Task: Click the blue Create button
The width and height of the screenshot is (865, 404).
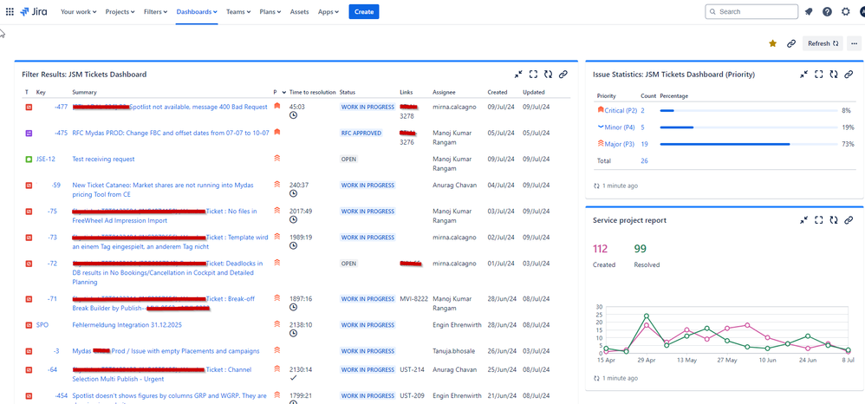Action: (363, 11)
